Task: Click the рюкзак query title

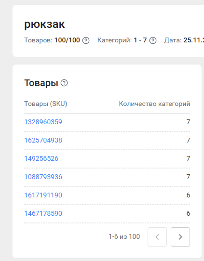Action: pyautogui.click(x=44, y=25)
